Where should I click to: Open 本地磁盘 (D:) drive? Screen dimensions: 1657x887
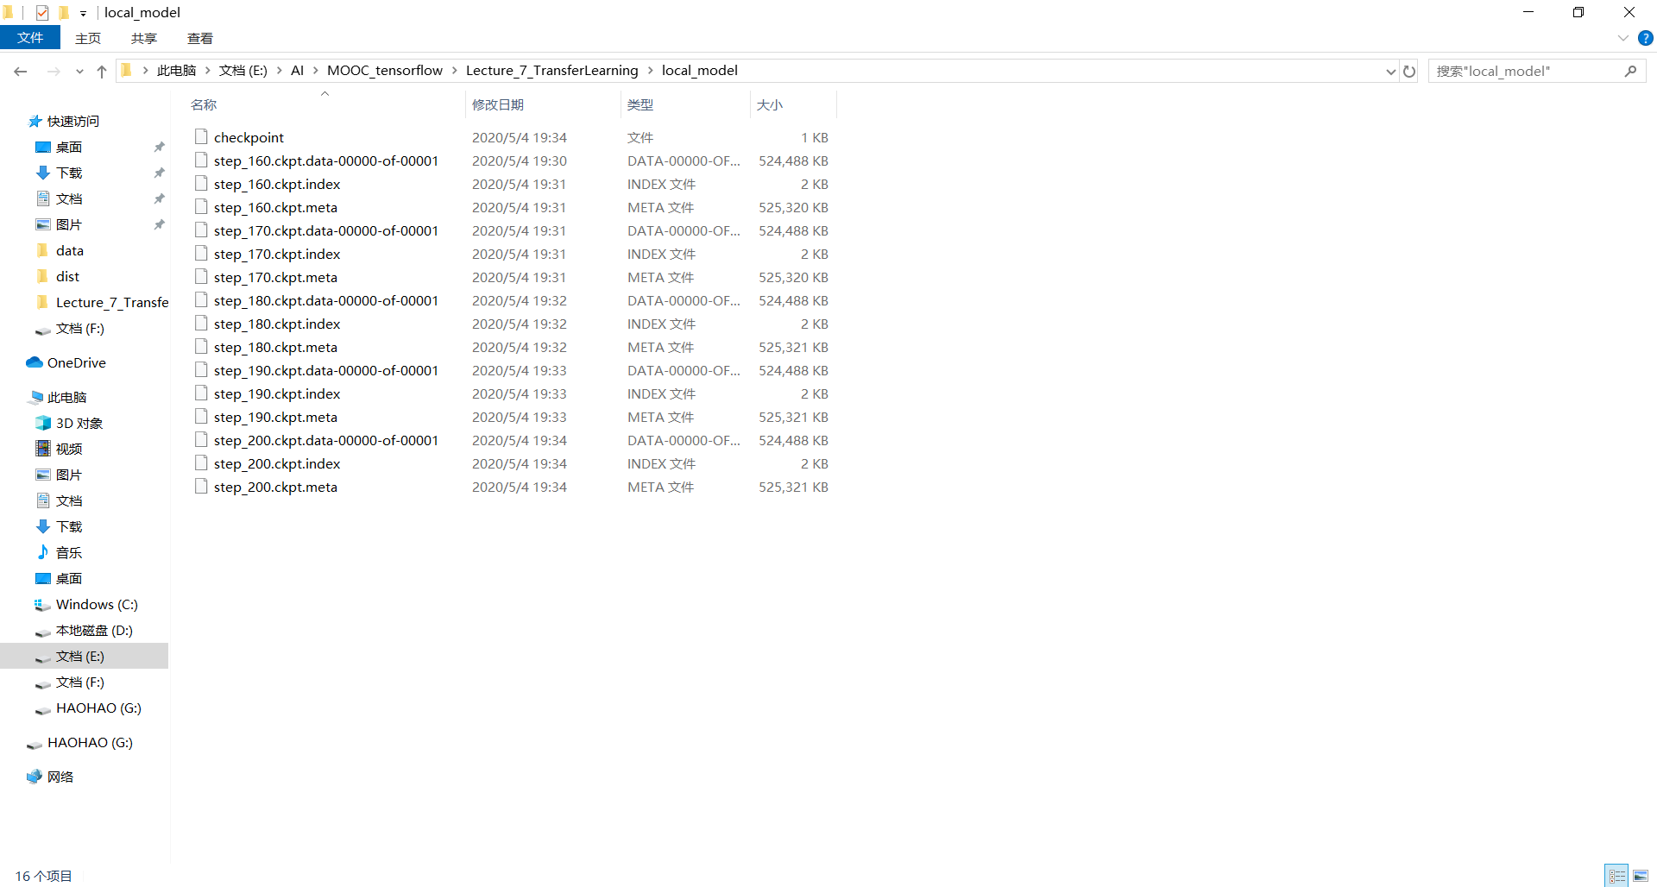[94, 630]
